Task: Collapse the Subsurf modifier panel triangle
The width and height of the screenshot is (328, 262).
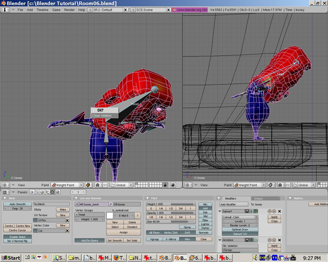Action: 220,211
